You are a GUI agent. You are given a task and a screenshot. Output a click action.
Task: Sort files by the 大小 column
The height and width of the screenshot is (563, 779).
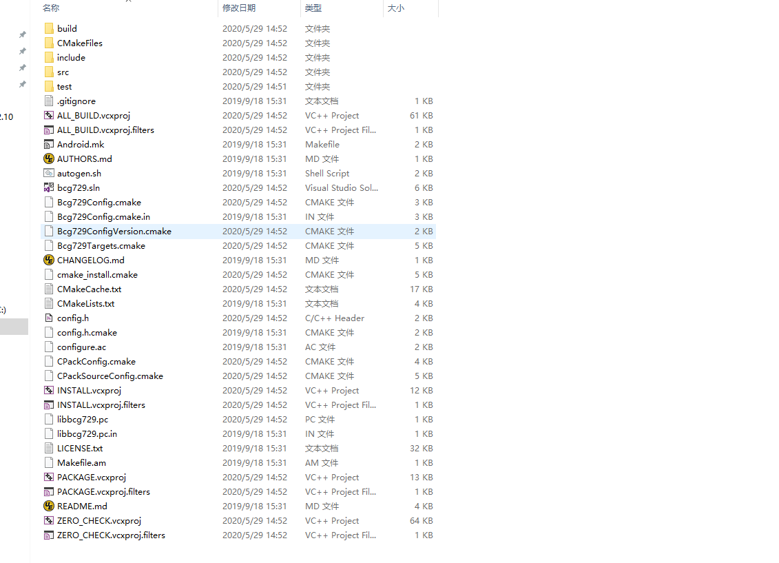tap(396, 8)
